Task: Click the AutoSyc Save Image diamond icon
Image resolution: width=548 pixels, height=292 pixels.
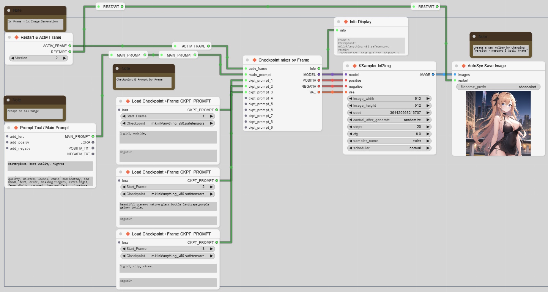Action: pyautogui.click(x=464, y=66)
